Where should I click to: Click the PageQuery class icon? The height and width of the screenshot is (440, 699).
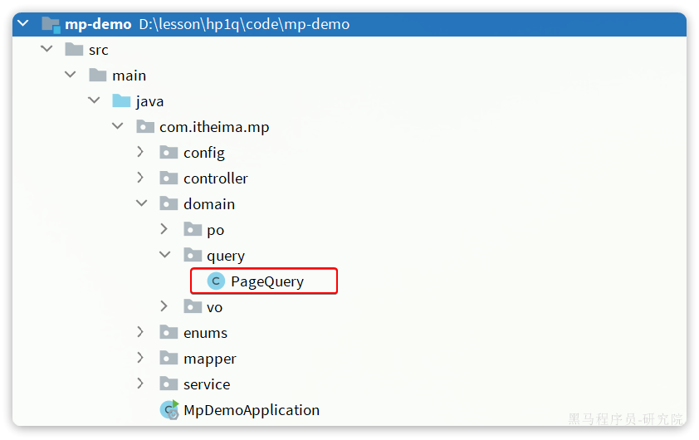[x=216, y=281]
